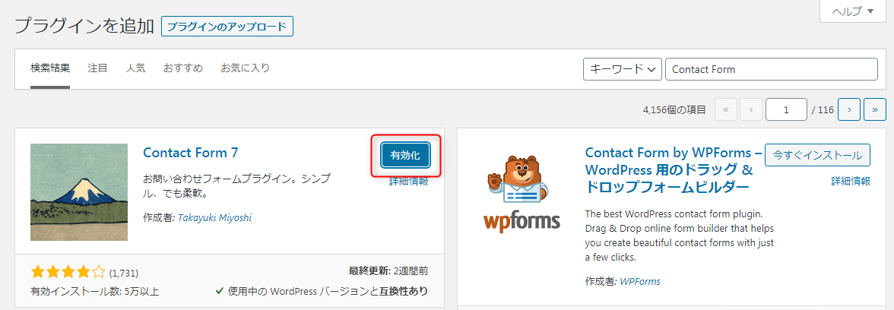The width and height of the screenshot is (894, 310).
Task: Click Contact Form 7 star rating
Action: tap(68, 272)
